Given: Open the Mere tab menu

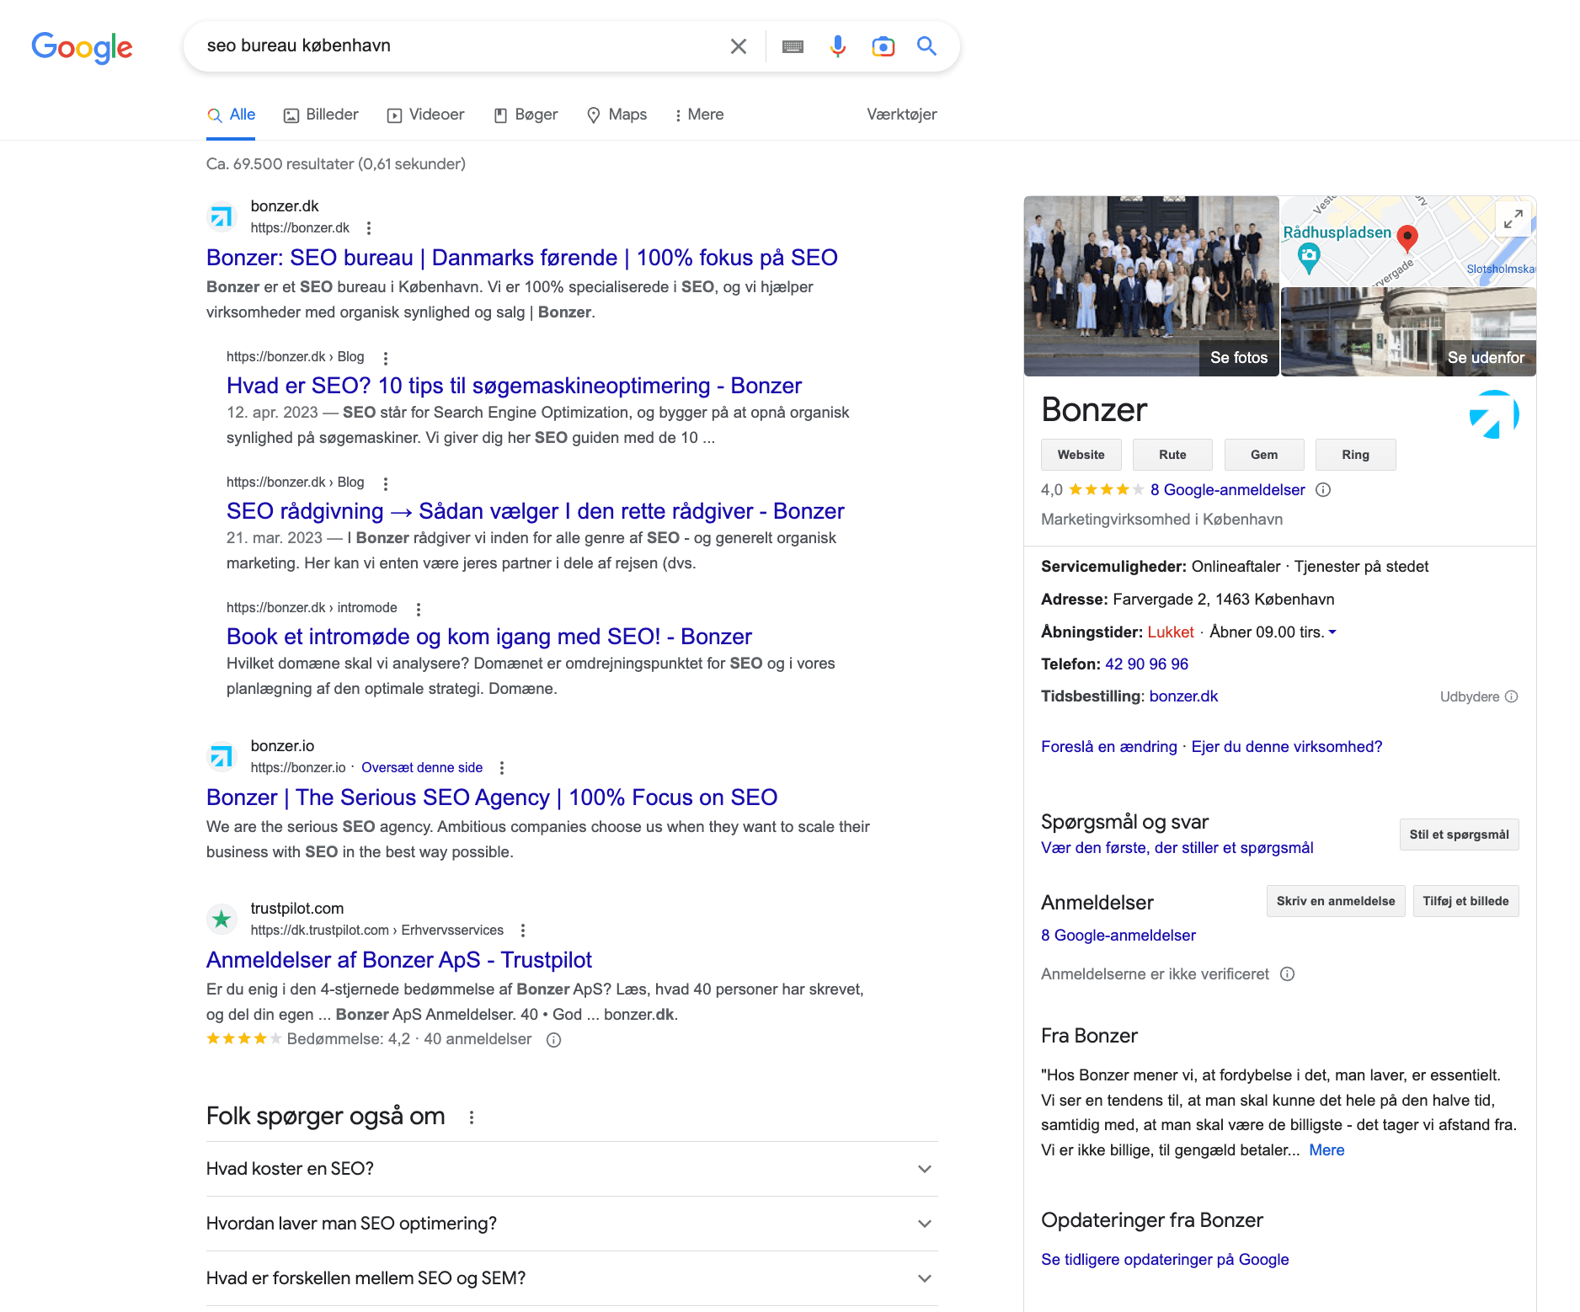Looking at the screenshot, I should click(698, 115).
